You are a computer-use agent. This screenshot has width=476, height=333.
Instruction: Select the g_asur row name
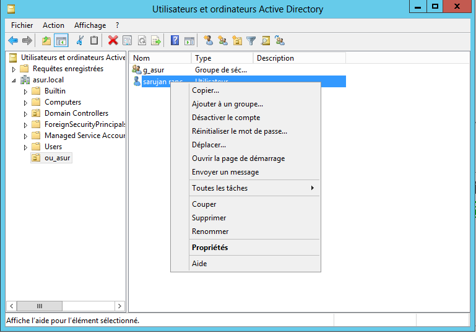tap(154, 70)
